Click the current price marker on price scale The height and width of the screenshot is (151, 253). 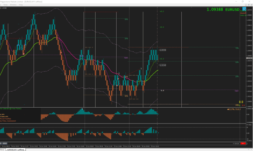click(249, 58)
